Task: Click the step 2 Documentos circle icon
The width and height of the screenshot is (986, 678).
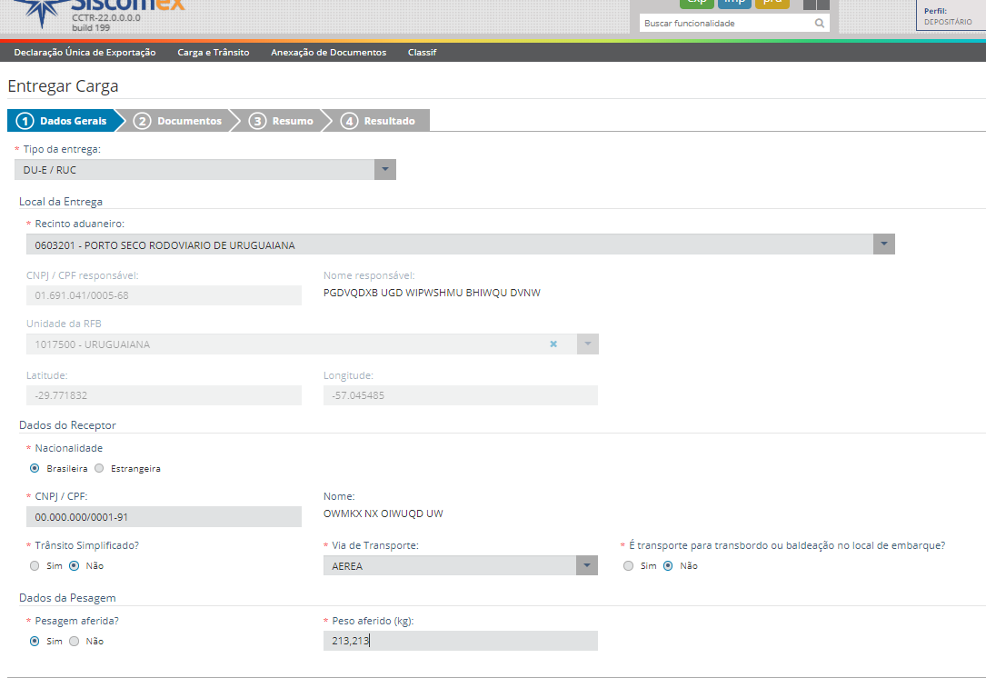Action: [142, 121]
